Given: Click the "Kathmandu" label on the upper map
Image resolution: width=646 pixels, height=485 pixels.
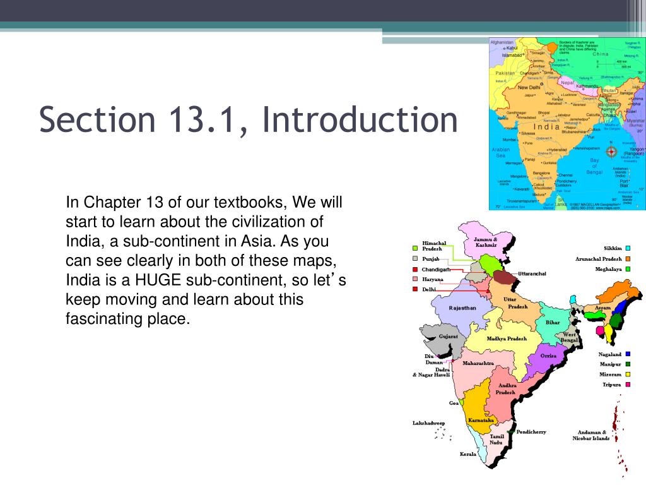Looking at the screenshot, I should pyautogui.click(x=587, y=86).
